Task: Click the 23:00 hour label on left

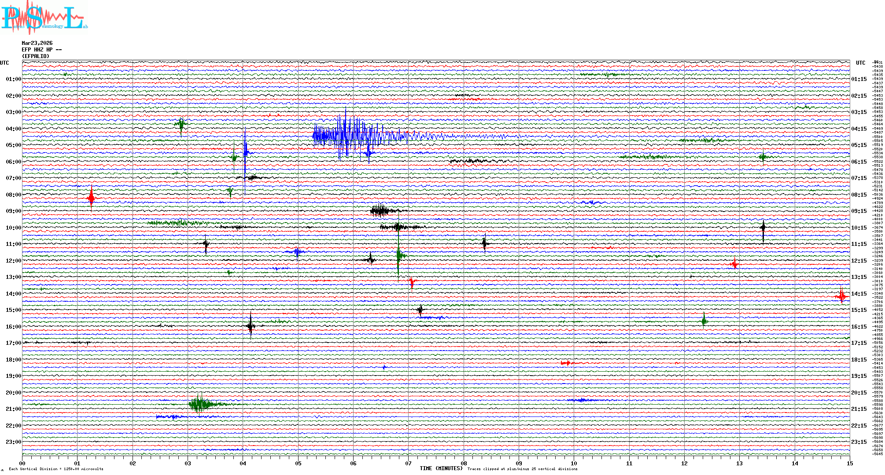Action: click(x=13, y=442)
